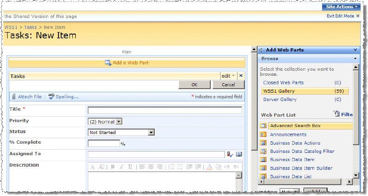Click the Description text area

pyautogui.click(x=162, y=182)
